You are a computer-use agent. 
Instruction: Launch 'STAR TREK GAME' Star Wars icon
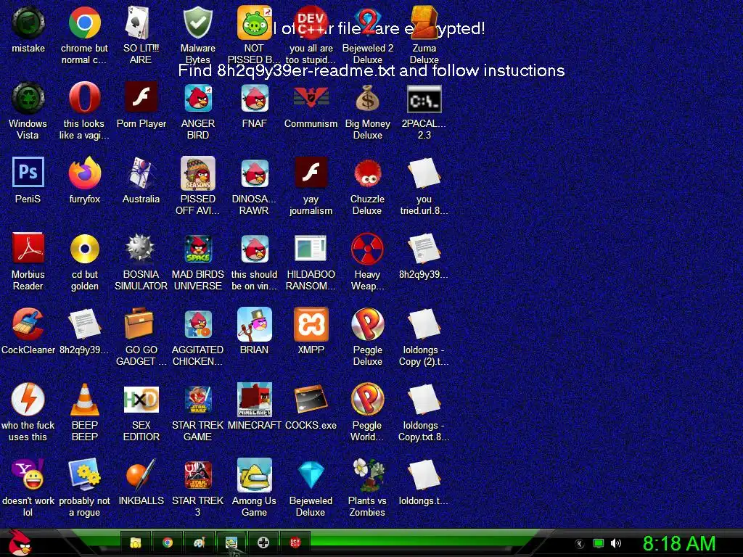[x=197, y=400]
